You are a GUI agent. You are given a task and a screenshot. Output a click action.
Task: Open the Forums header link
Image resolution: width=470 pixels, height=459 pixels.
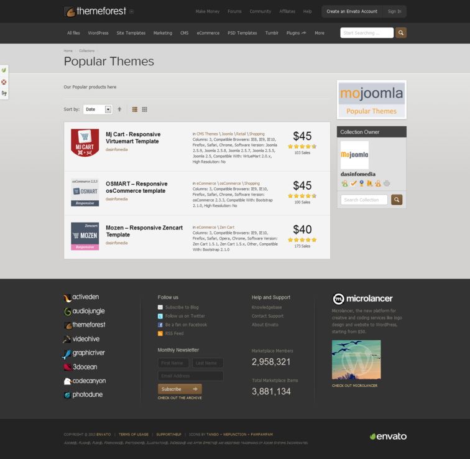pyautogui.click(x=234, y=11)
